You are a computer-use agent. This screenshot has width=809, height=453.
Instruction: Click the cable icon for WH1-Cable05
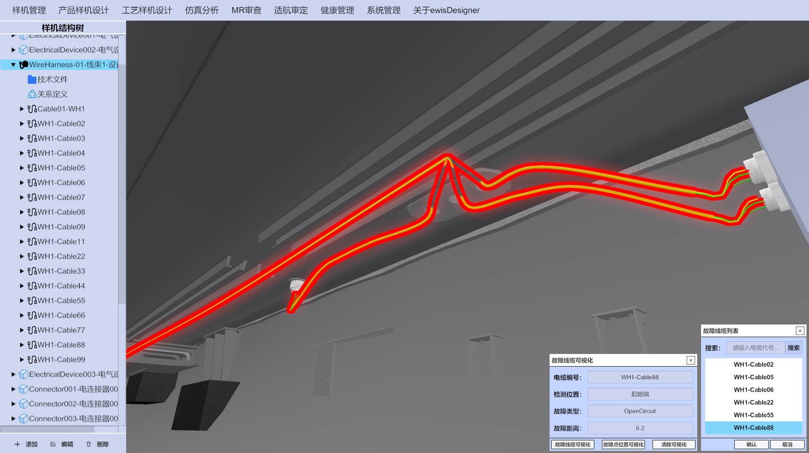coord(32,168)
